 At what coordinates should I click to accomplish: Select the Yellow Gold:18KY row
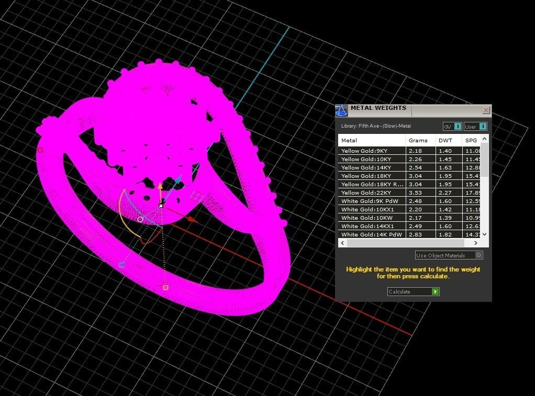pyautogui.click(x=409, y=176)
